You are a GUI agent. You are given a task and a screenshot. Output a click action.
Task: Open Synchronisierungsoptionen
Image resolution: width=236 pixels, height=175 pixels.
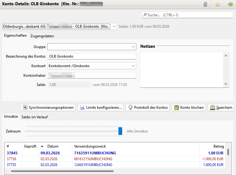pyautogui.click(x=48, y=108)
